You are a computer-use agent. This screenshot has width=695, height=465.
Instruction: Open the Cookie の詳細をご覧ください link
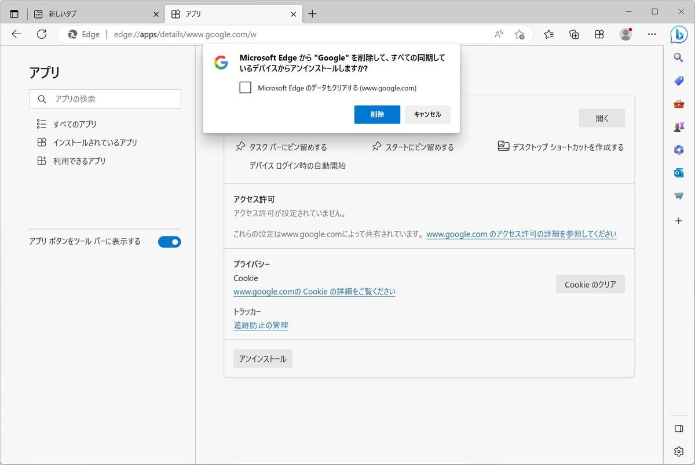pyautogui.click(x=314, y=292)
